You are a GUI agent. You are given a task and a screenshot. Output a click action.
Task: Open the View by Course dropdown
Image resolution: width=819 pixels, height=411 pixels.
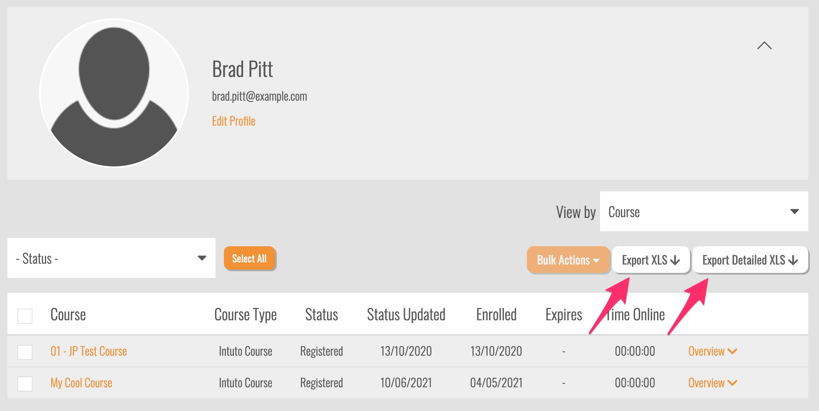pyautogui.click(x=704, y=212)
